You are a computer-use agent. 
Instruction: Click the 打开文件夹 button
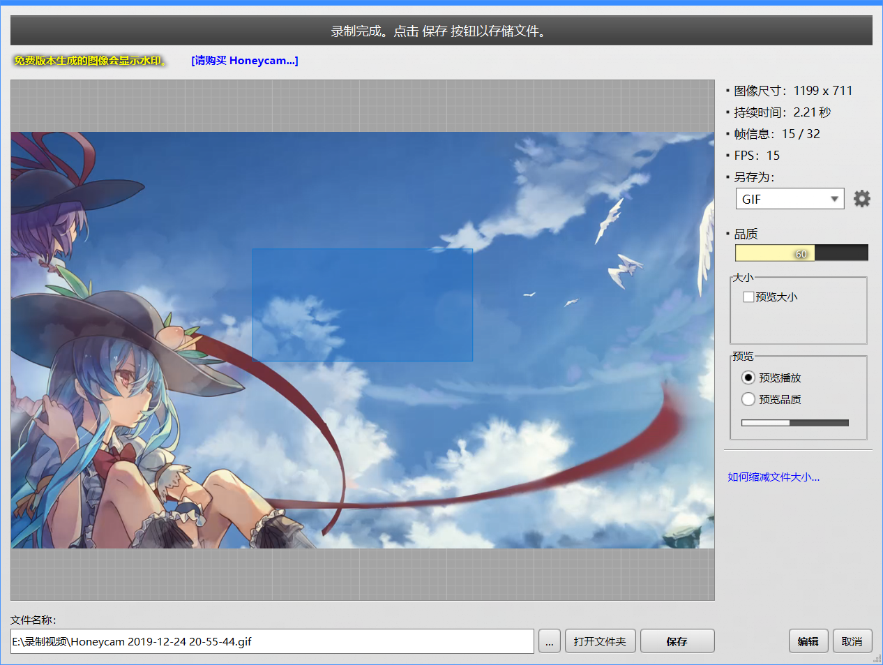coord(600,641)
